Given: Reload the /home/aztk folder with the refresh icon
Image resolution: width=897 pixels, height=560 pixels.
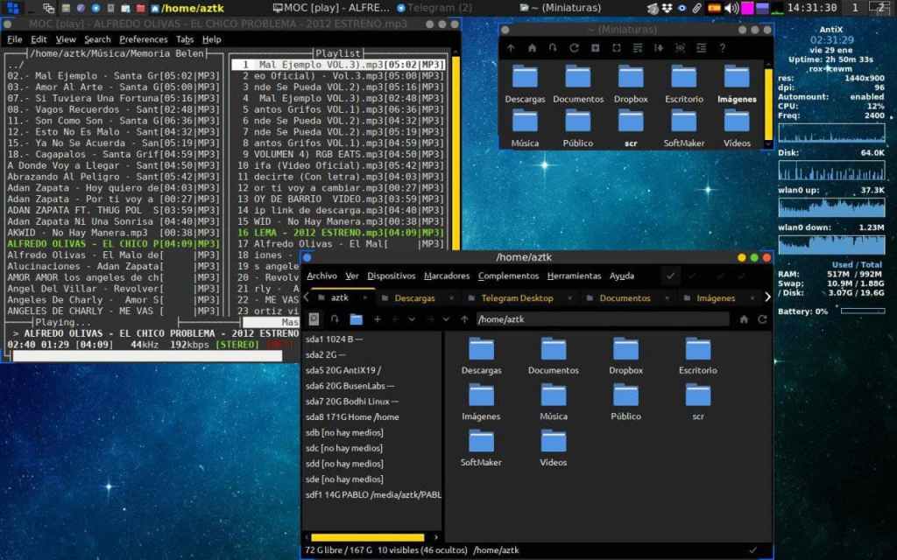Looking at the screenshot, I should coord(763,319).
